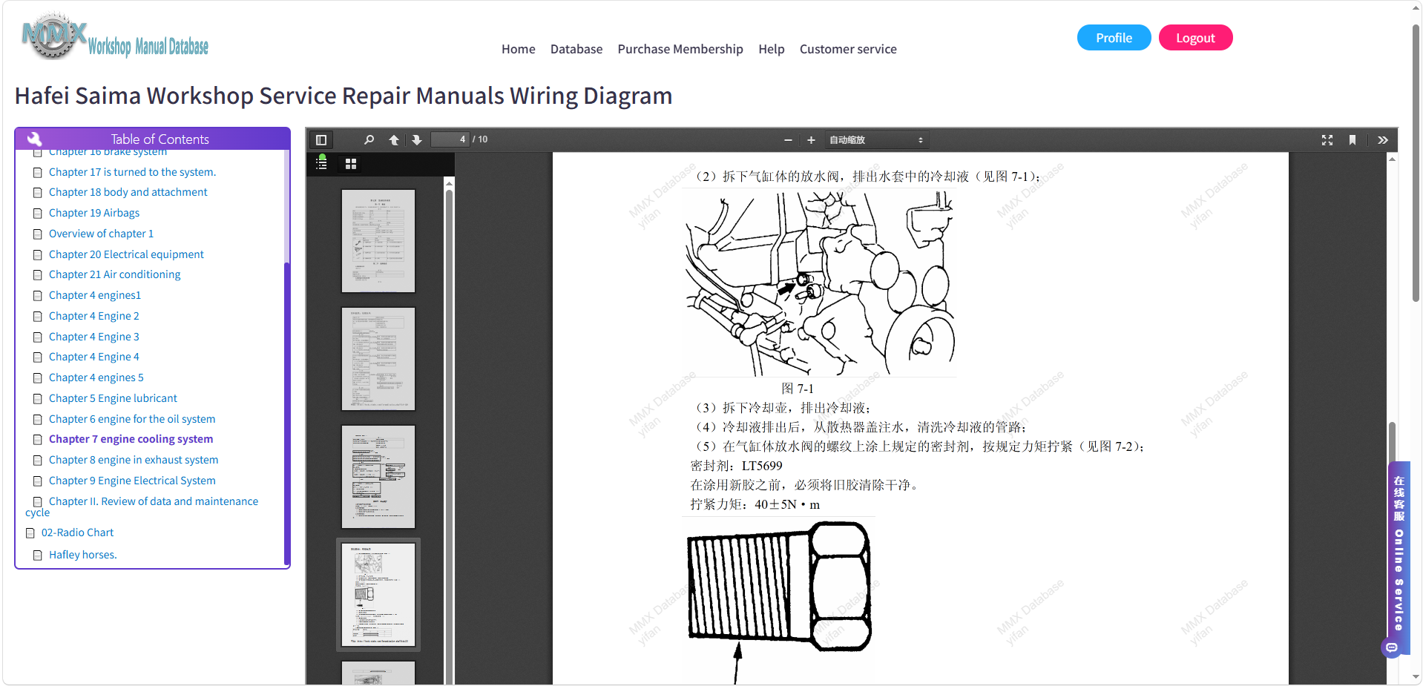Click the page number input field
The width and height of the screenshot is (1423, 686).
450,139
